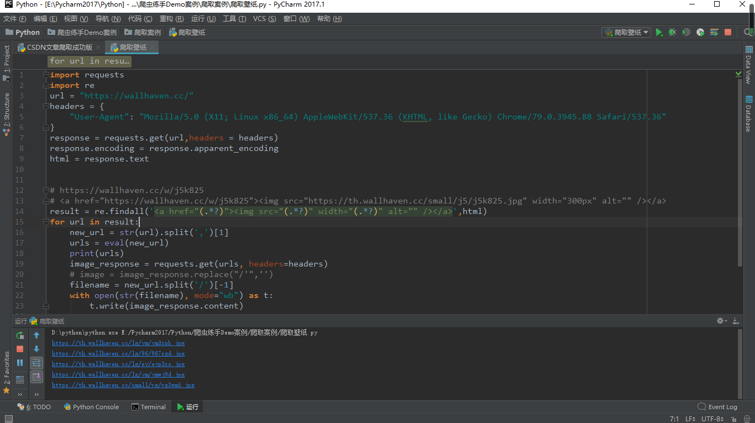Open link ending eyp3ro.jpg in console
Image resolution: width=755 pixels, height=423 pixels.
pyautogui.click(x=118, y=364)
